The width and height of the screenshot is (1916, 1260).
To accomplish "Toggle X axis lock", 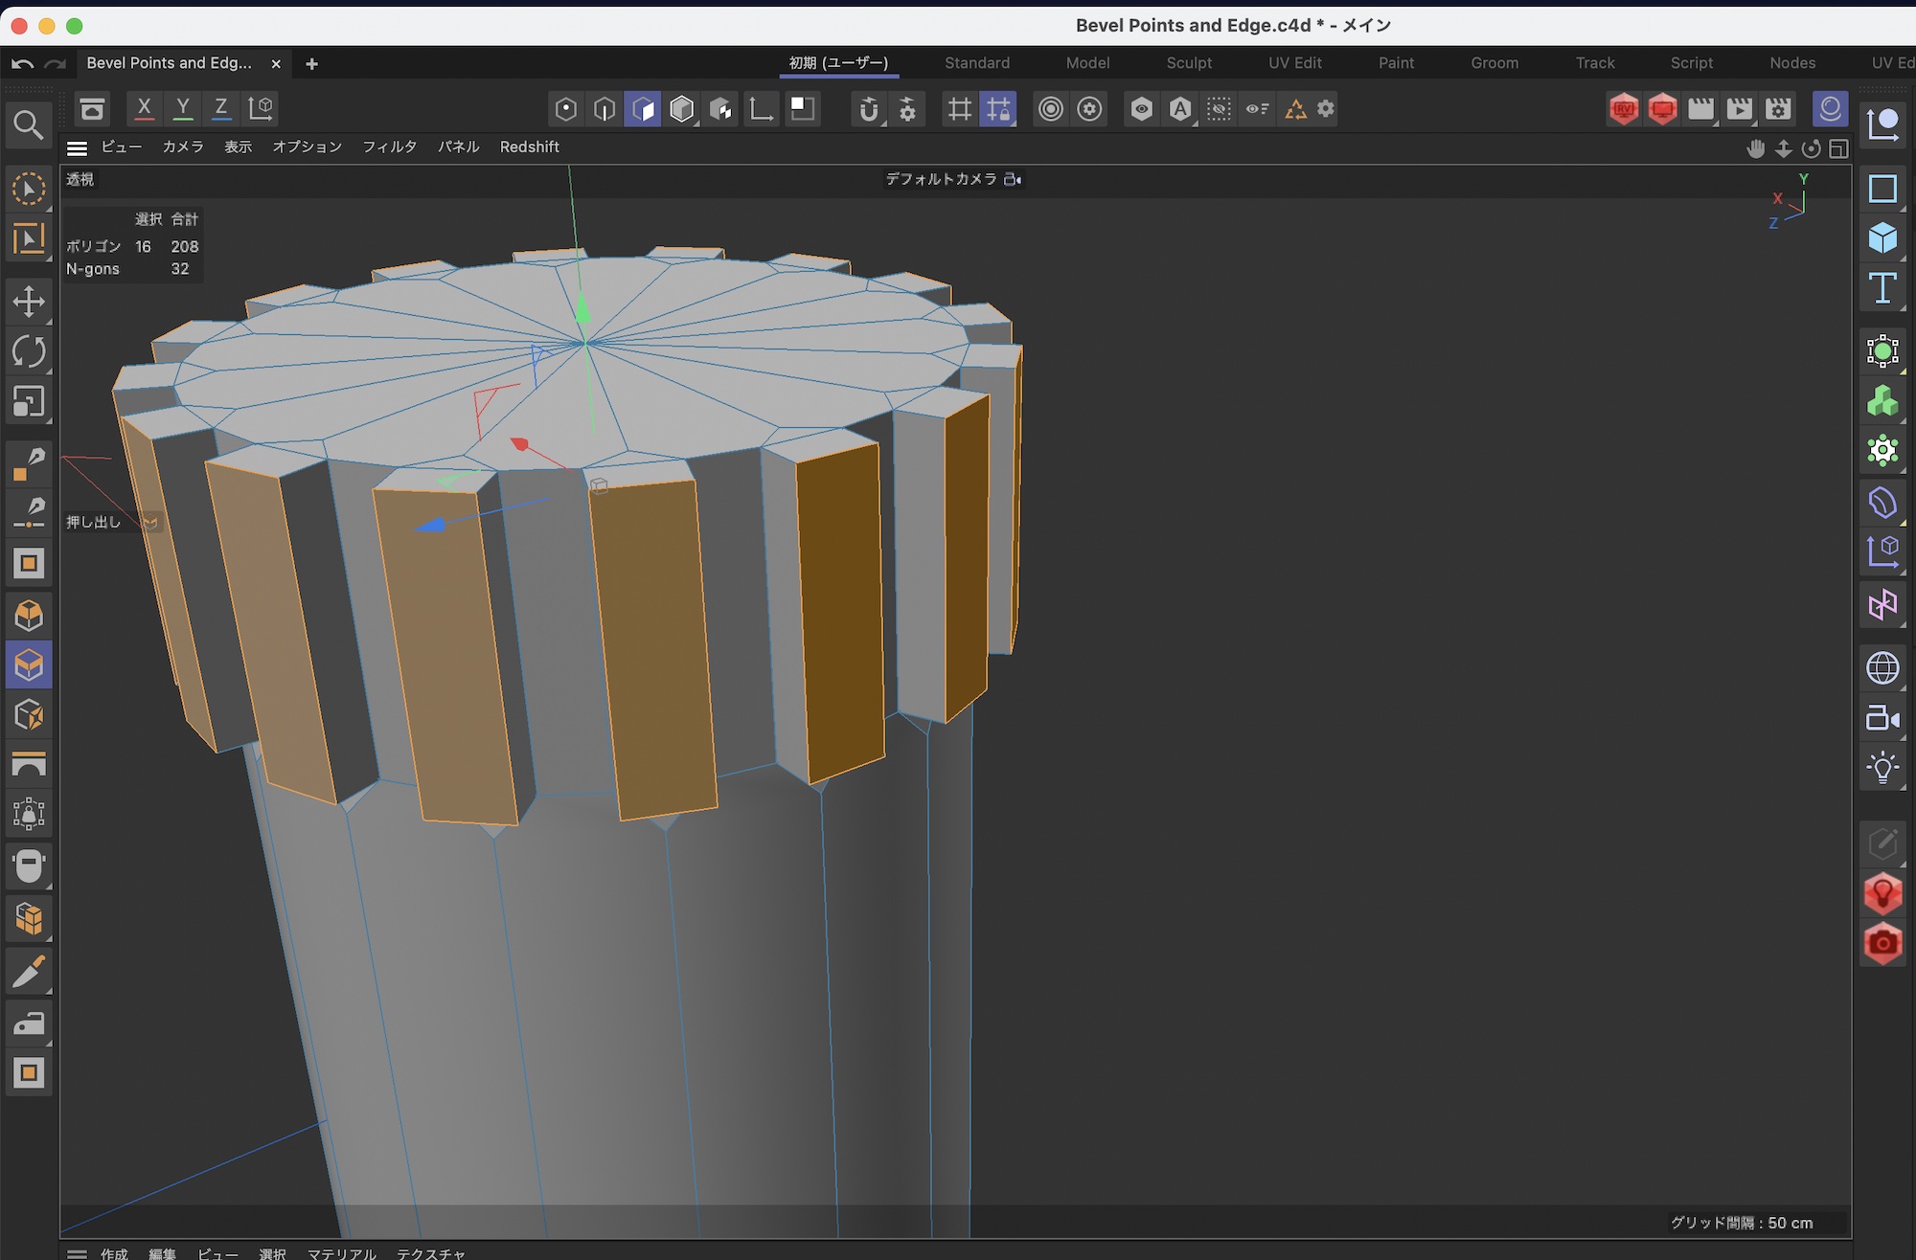I will 144,108.
